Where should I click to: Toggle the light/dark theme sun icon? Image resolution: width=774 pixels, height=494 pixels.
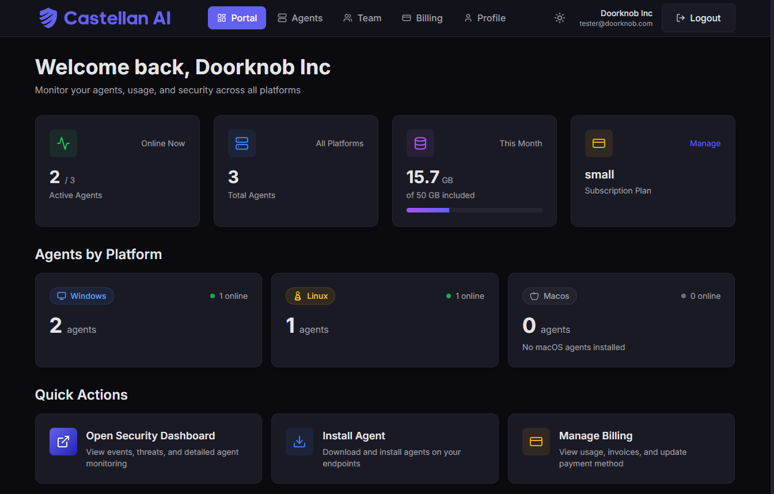click(559, 18)
